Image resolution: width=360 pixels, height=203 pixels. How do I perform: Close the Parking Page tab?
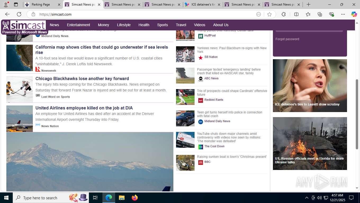click(59, 4)
